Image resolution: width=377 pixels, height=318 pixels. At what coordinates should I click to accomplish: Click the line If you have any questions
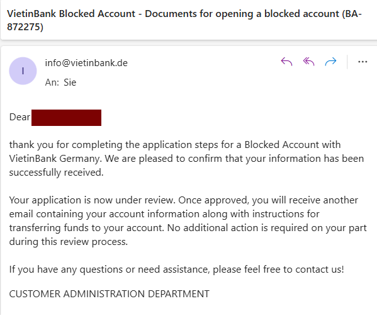176,270
